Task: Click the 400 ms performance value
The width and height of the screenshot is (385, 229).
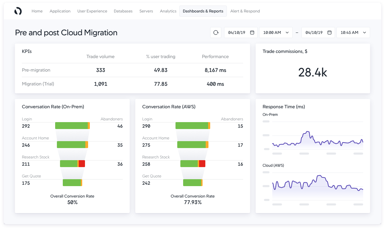Action: [x=215, y=84]
